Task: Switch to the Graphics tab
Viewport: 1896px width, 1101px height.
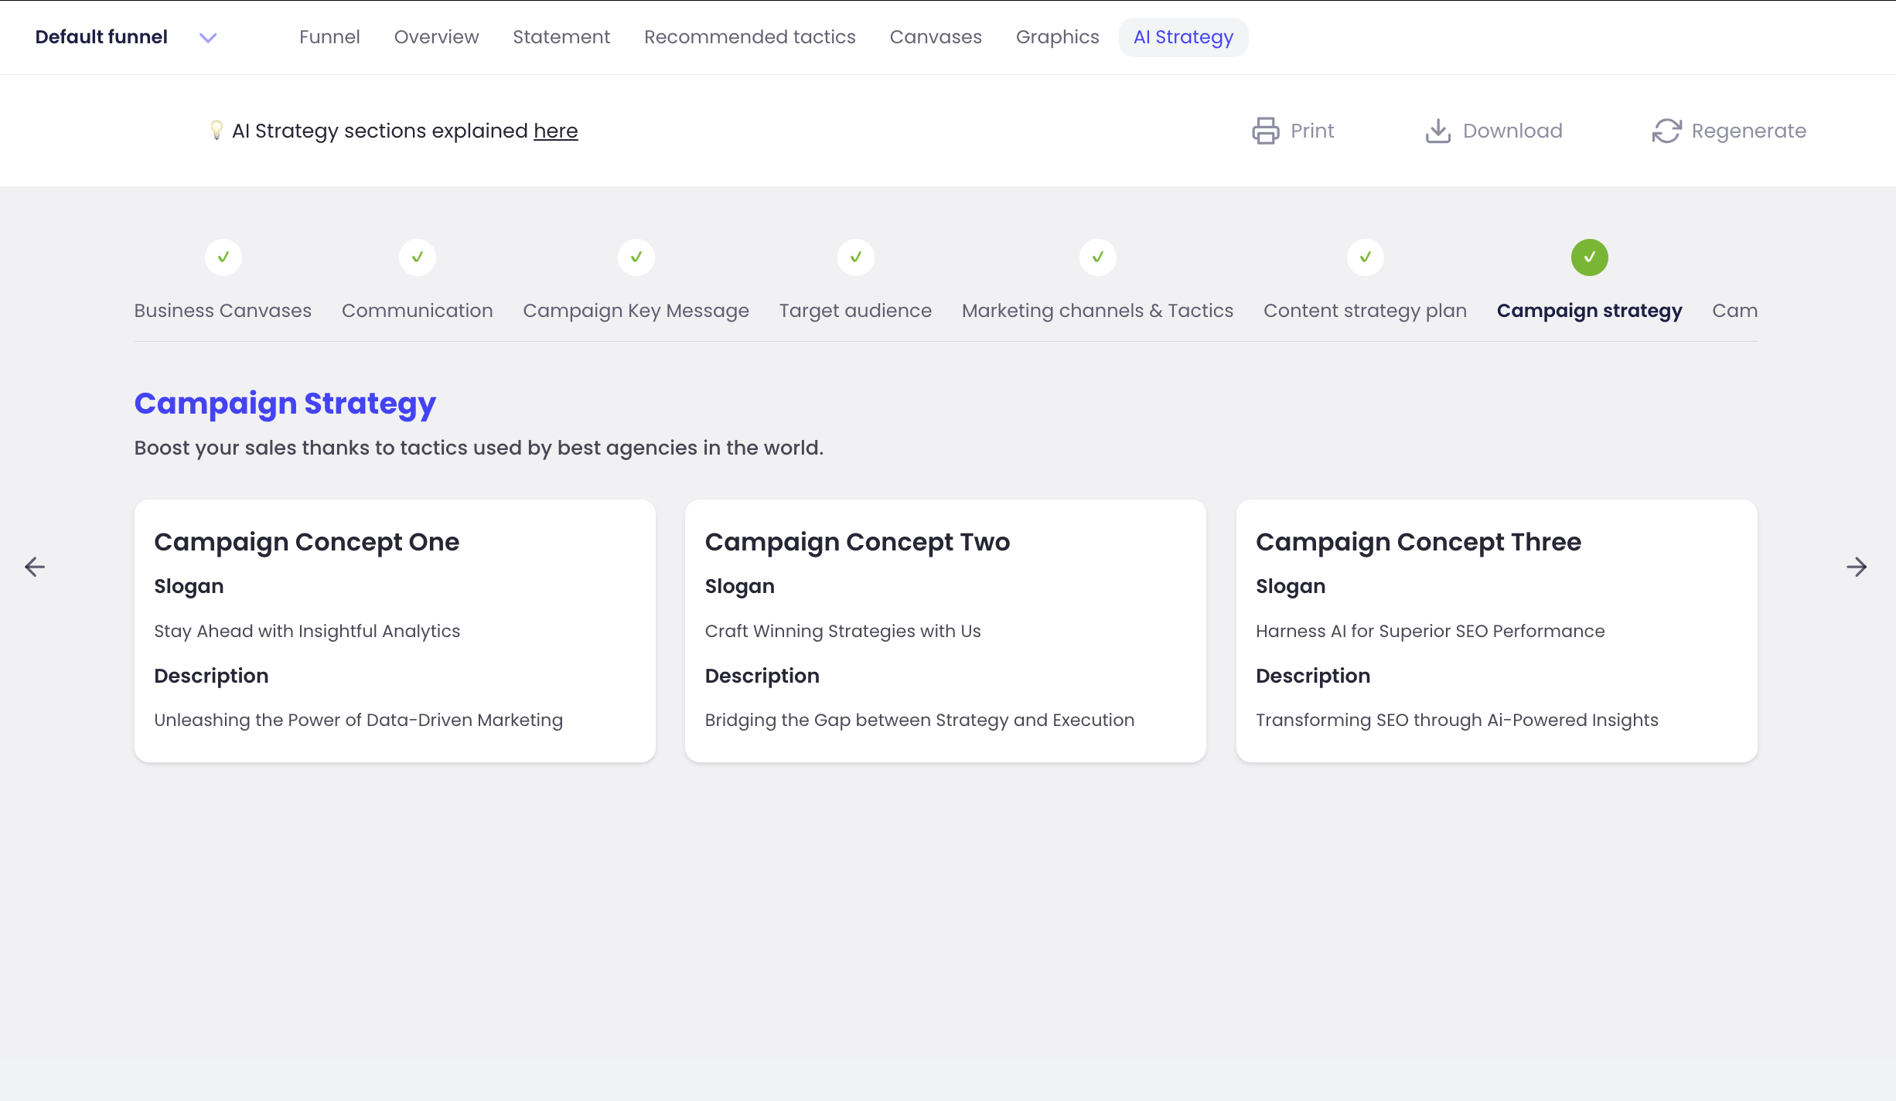Action: point(1057,36)
